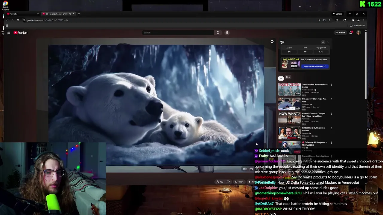The height and width of the screenshot is (215, 383).
Task: Open Maduro's Downfall video title
Action: point(313,115)
